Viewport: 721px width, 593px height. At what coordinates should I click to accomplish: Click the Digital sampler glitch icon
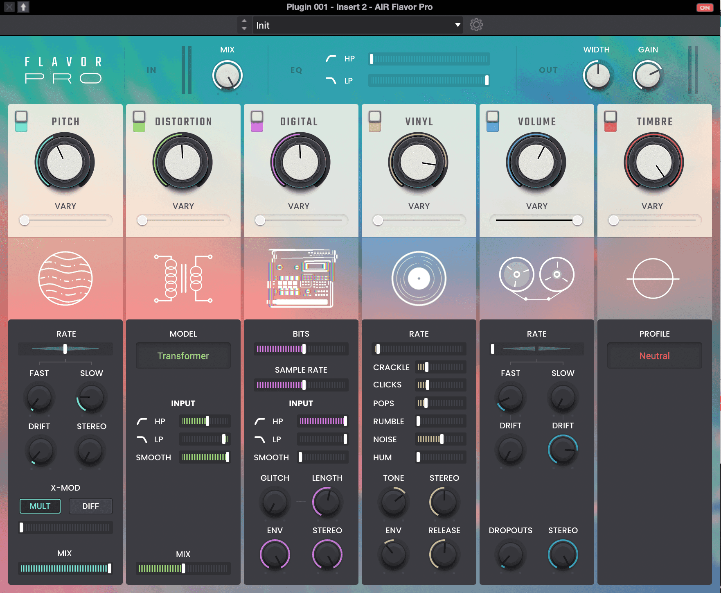301,278
